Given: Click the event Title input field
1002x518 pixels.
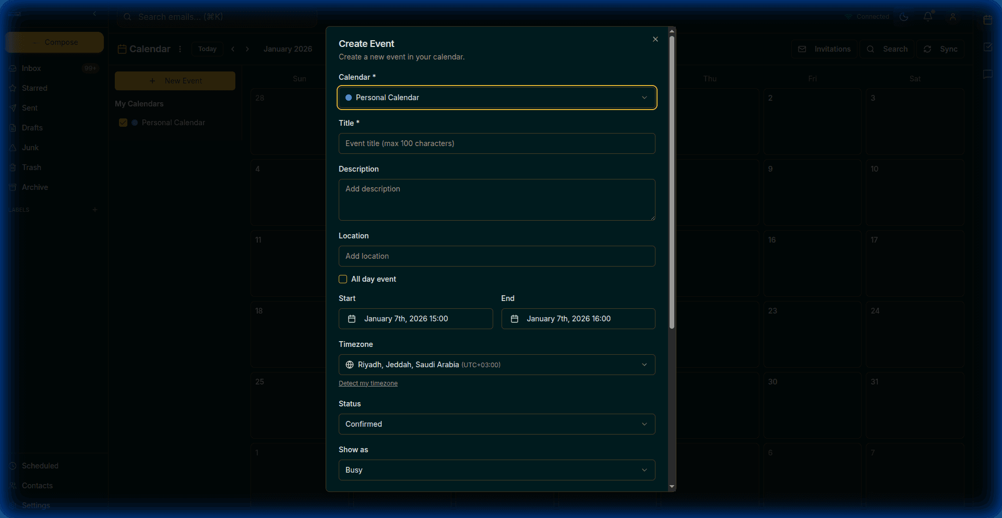Looking at the screenshot, I should pyautogui.click(x=496, y=143).
